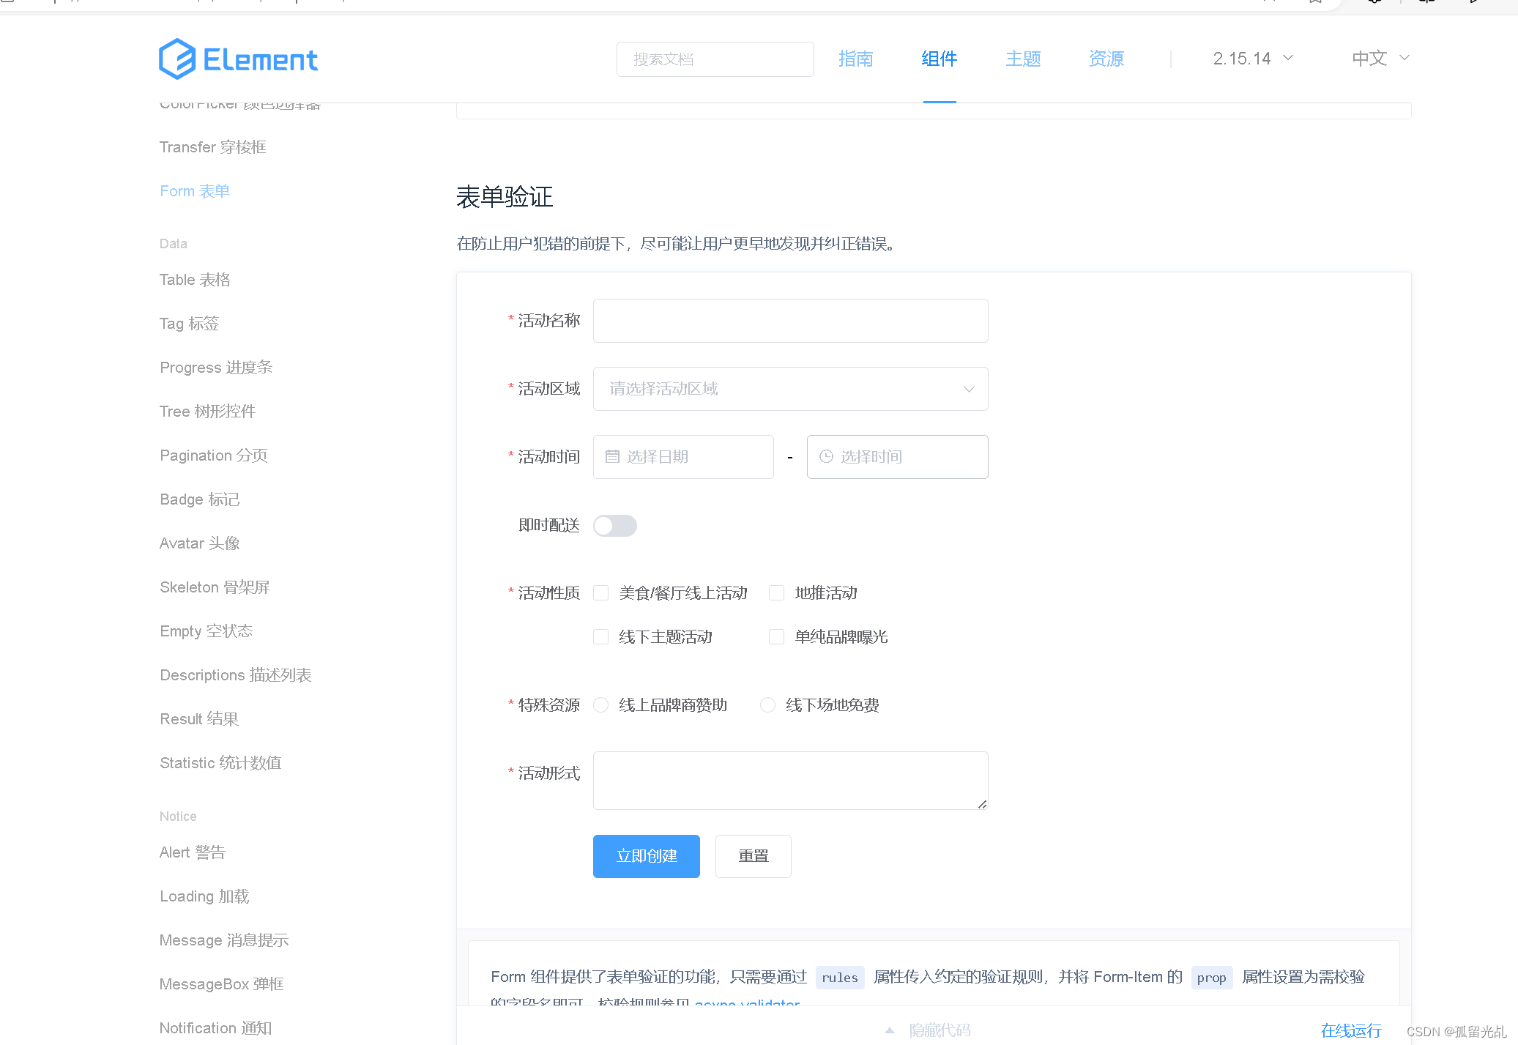Viewport: 1518px width, 1045px height.
Task: Open Pagination 分页 in the sidebar
Action: (214, 455)
